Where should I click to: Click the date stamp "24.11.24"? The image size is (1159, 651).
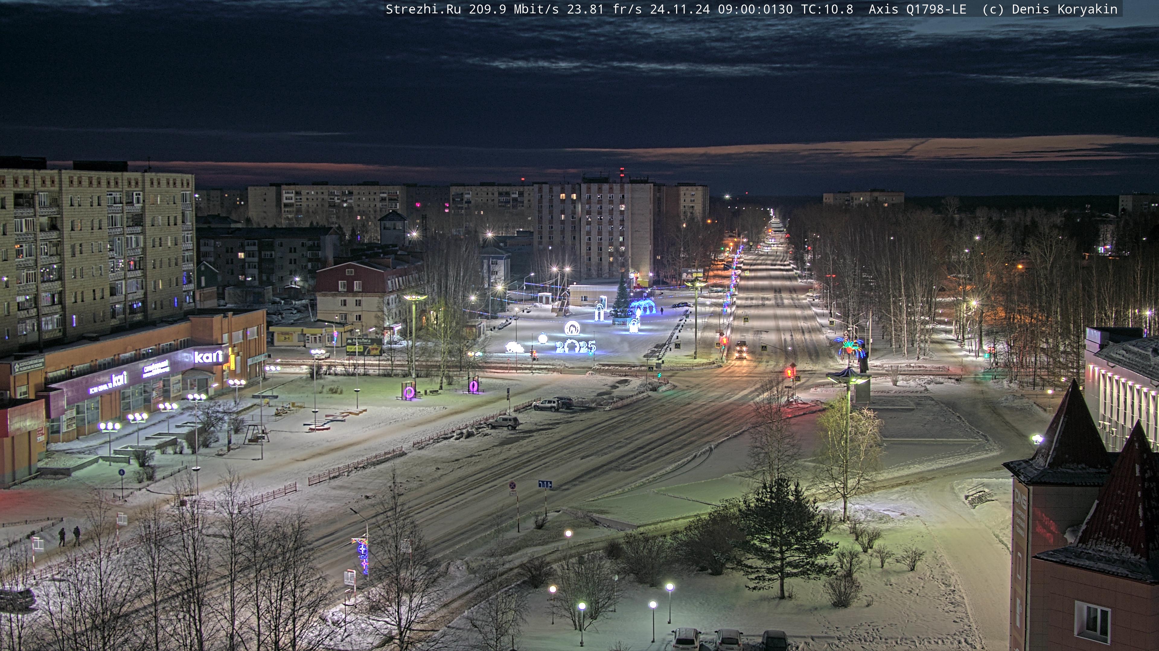[x=680, y=9]
